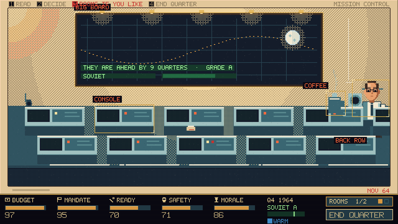Click the blue Warm status icon
Viewport: 398px width, 224px height.
270,221
